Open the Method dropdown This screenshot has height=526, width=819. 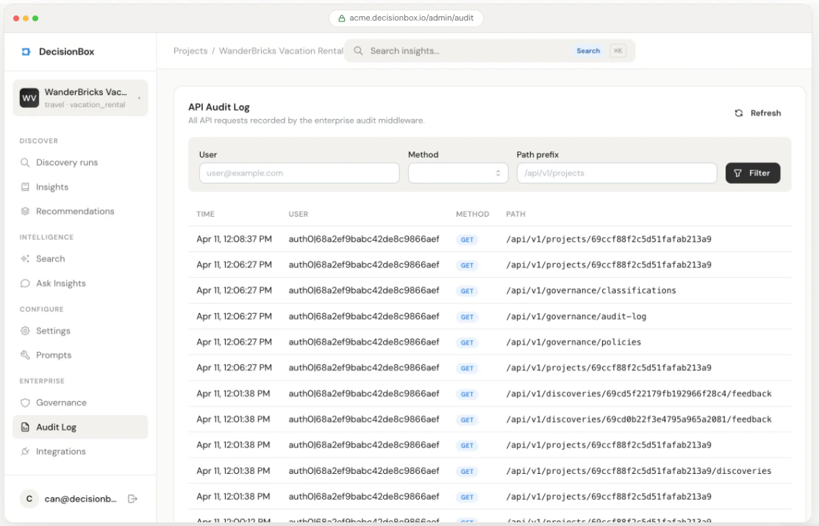[458, 173]
